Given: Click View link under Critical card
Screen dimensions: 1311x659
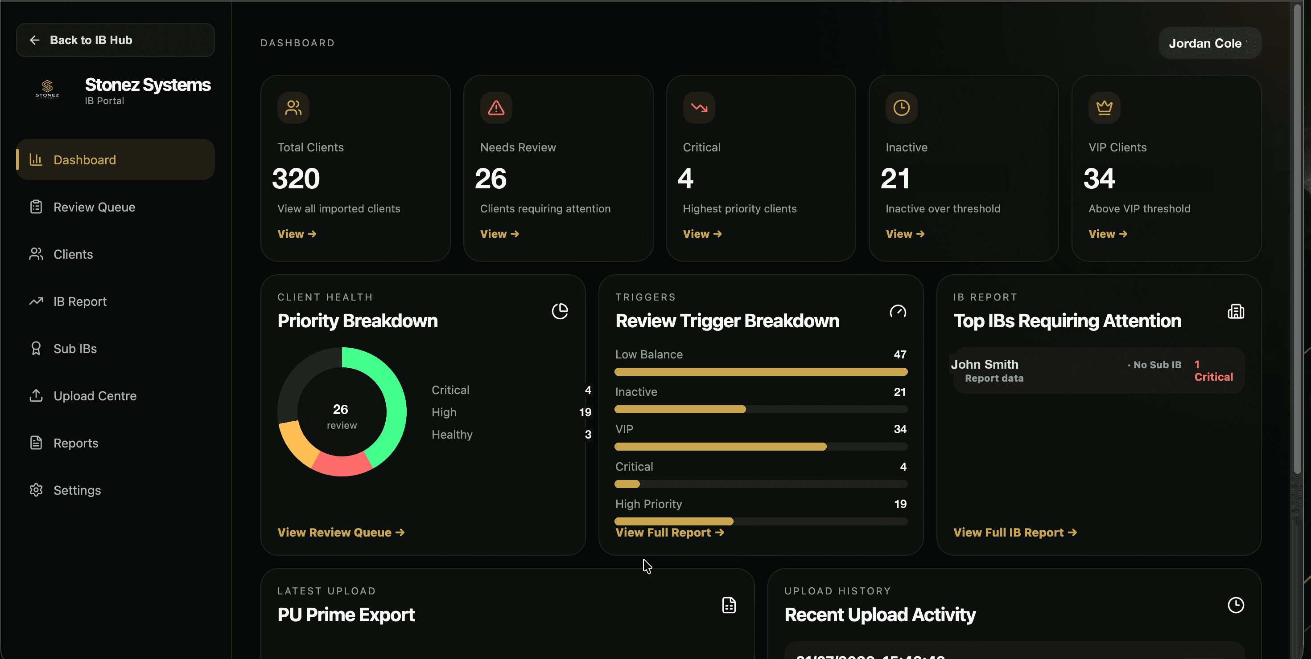Looking at the screenshot, I should pyautogui.click(x=702, y=234).
